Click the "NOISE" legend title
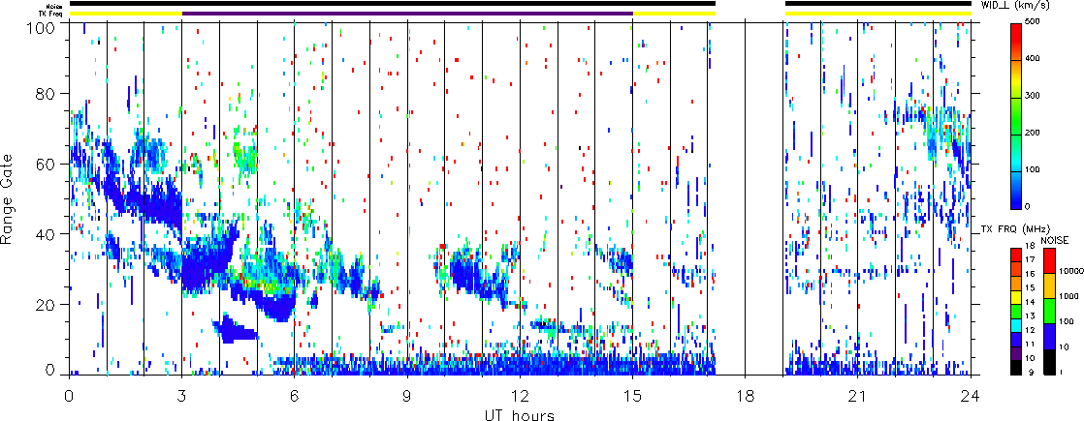1084x421 pixels. tap(1055, 240)
